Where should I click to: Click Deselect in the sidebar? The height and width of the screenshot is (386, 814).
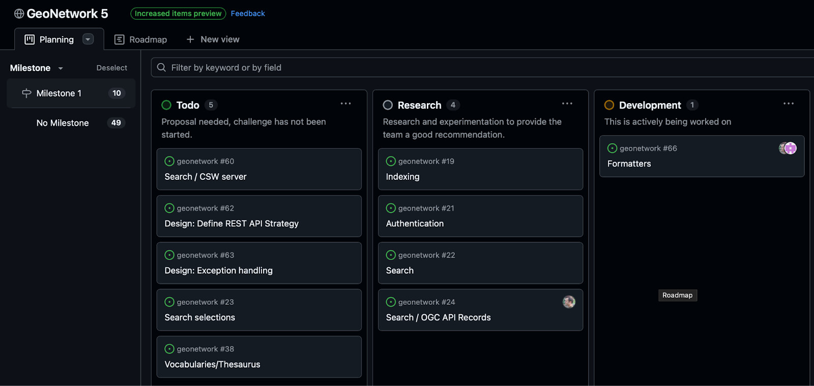pos(112,68)
